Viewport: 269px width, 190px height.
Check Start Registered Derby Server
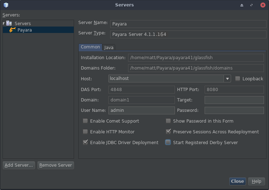pyautogui.click(x=168, y=142)
